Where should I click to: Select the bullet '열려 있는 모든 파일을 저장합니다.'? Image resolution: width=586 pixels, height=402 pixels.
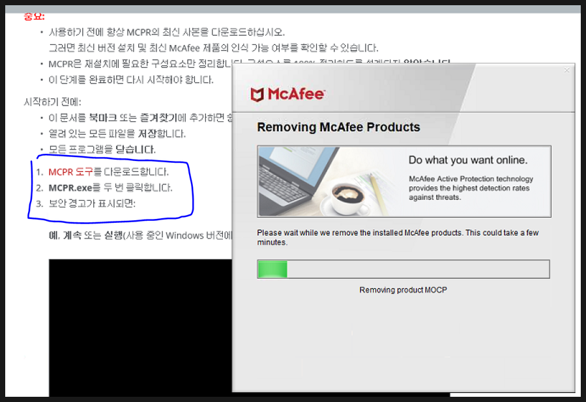coord(117,134)
